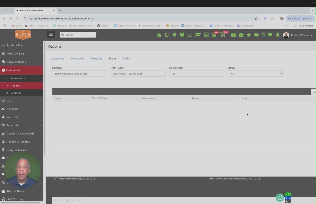Open the Salesperson dropdown
This screenshot has width=316, height=204.
[x=196, y=74]
